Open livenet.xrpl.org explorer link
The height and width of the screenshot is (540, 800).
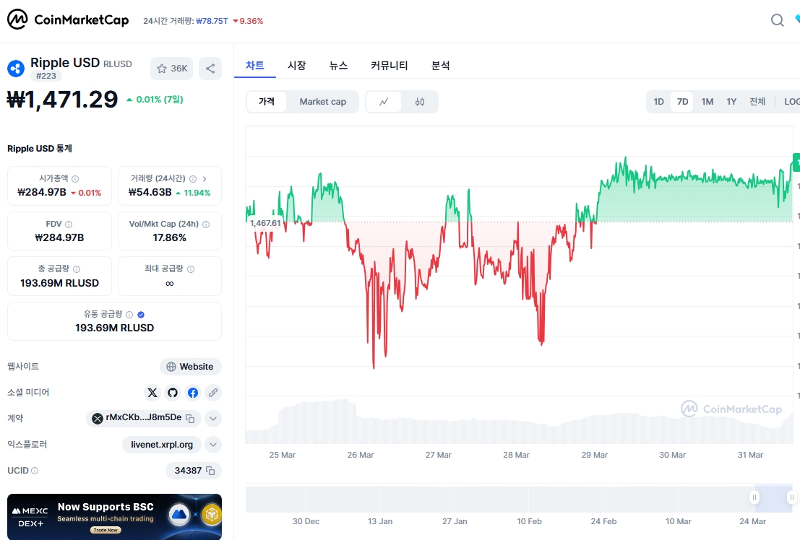162,445
